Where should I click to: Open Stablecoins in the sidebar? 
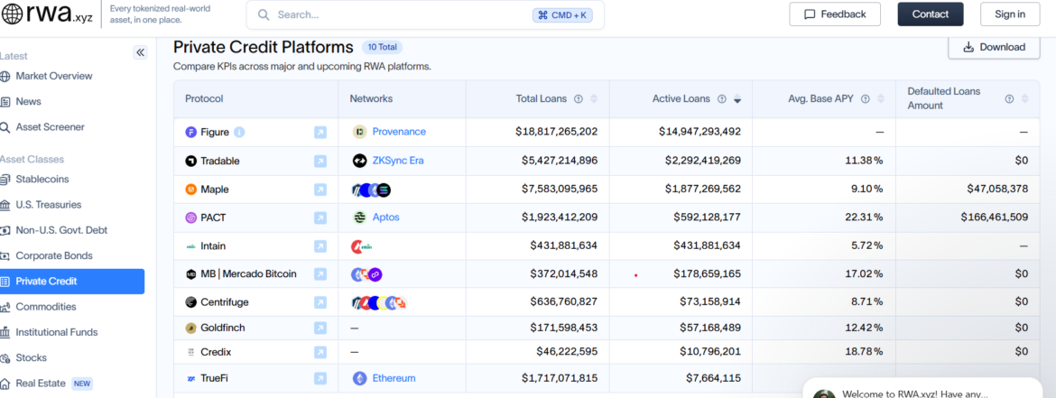coord(42,180)
